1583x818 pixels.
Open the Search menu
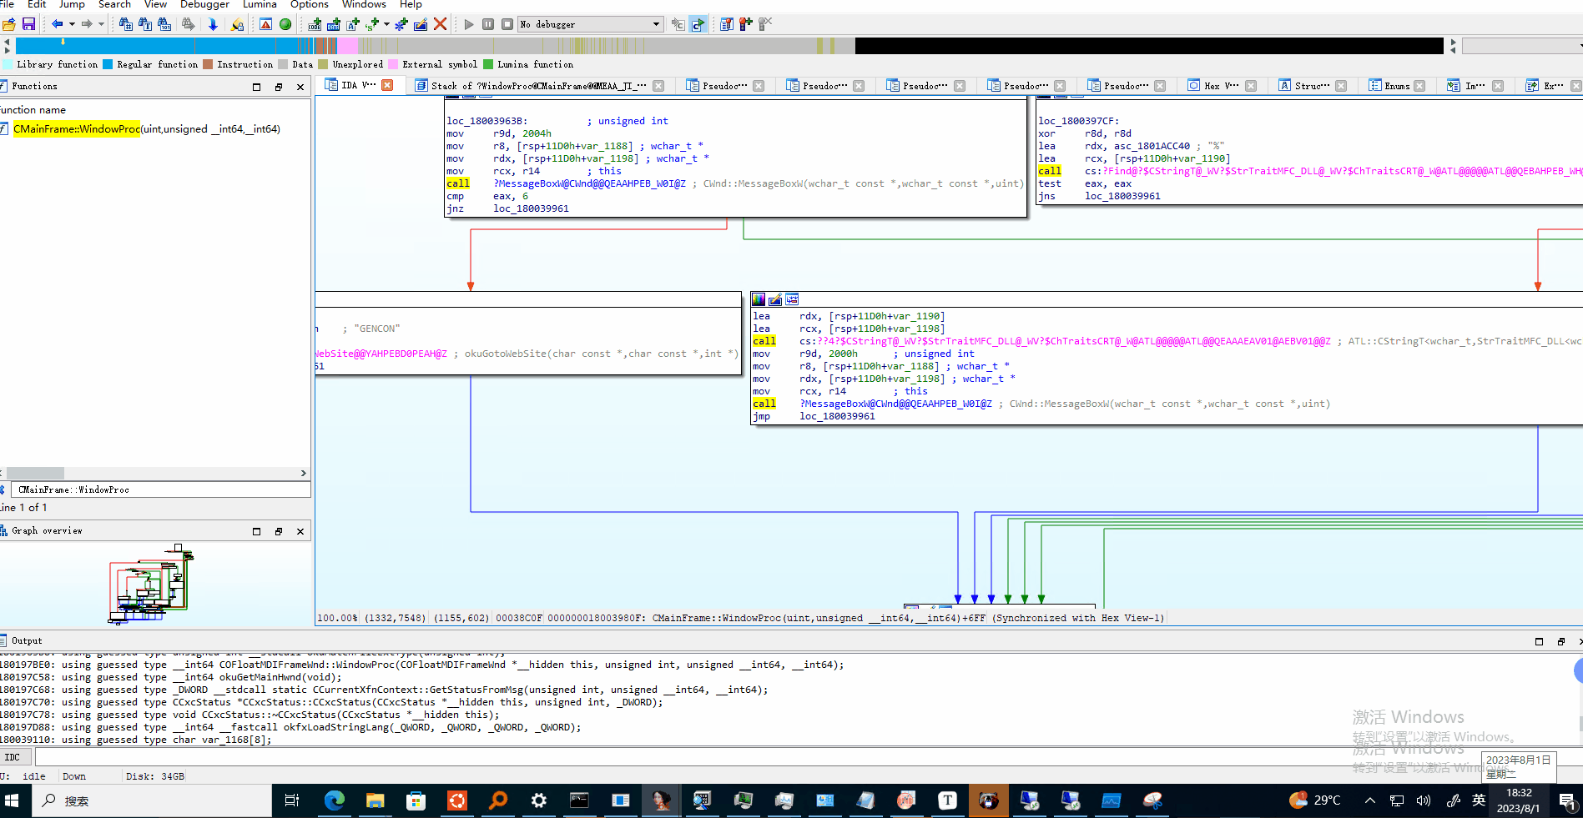[114, 4]
